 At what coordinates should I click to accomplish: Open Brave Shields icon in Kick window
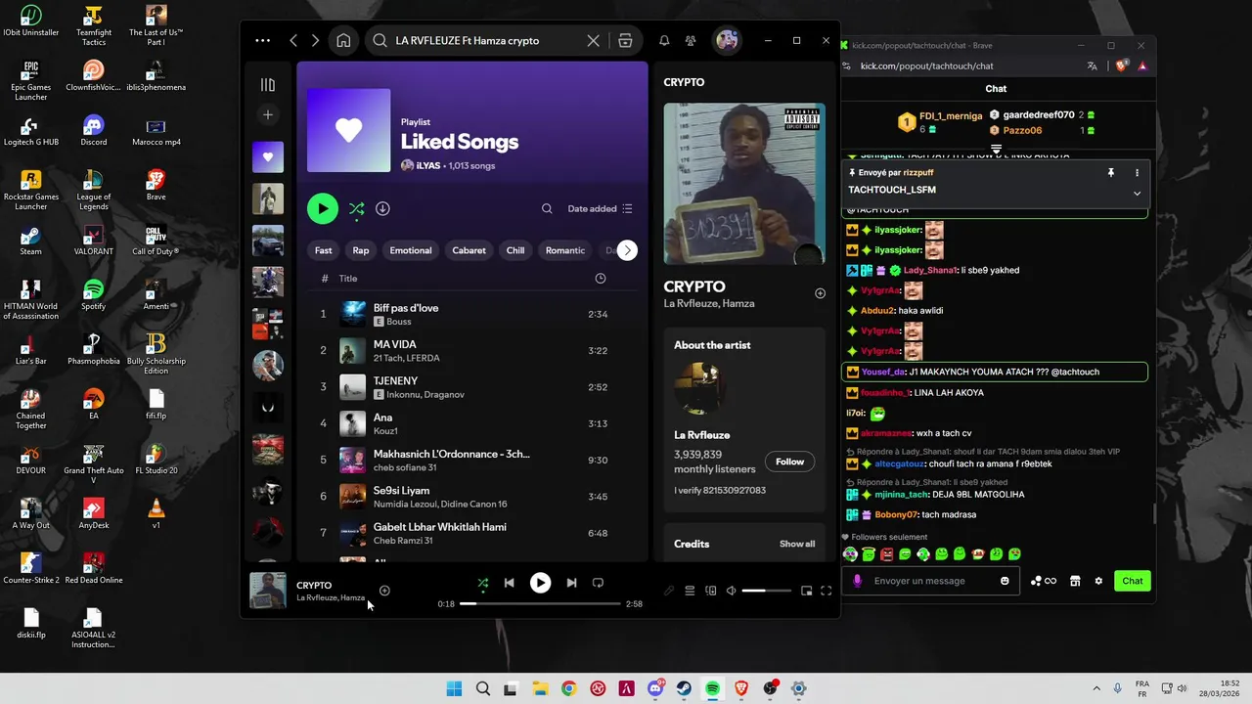point(1121,66)
